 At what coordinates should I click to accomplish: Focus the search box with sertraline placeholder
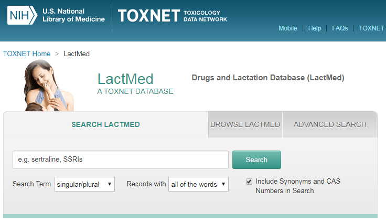point(121,160)
